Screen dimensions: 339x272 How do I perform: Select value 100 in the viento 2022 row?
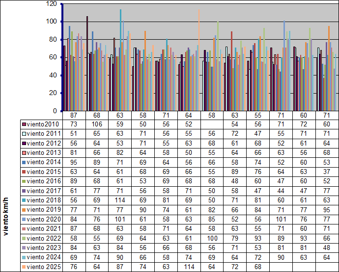(x=212, y=238)
